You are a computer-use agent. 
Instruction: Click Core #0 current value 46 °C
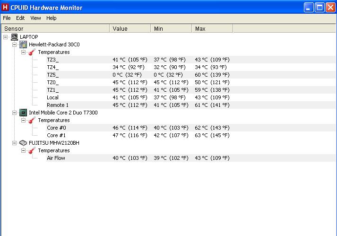point(130,128)
